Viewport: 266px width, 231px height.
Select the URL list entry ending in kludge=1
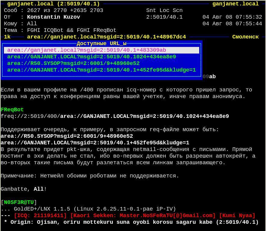(101, 70)
